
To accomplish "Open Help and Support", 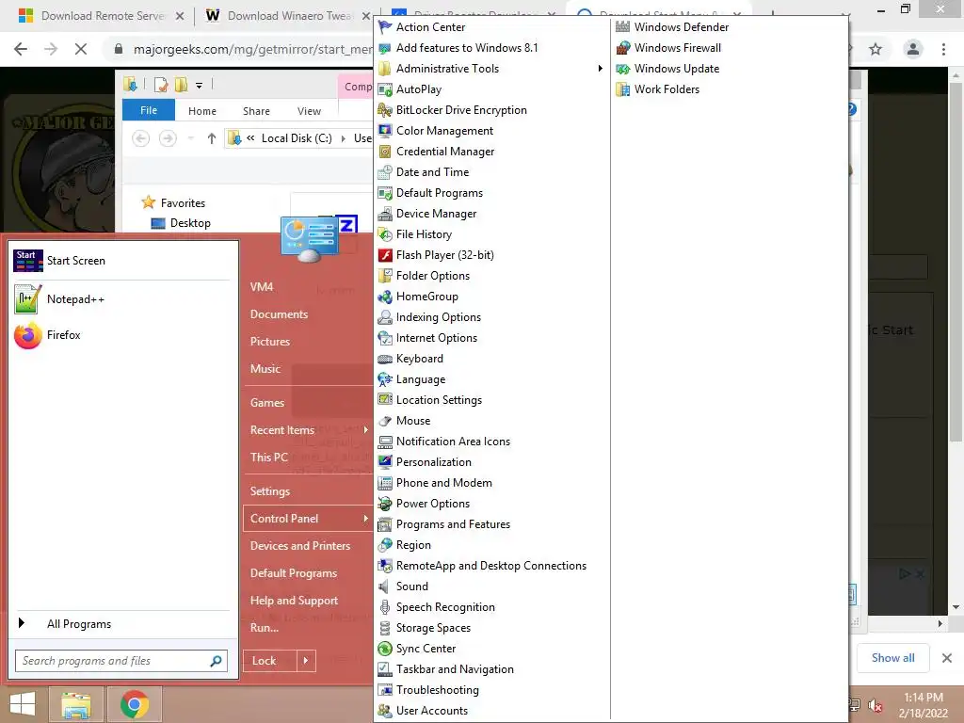I will coord(294,601).
